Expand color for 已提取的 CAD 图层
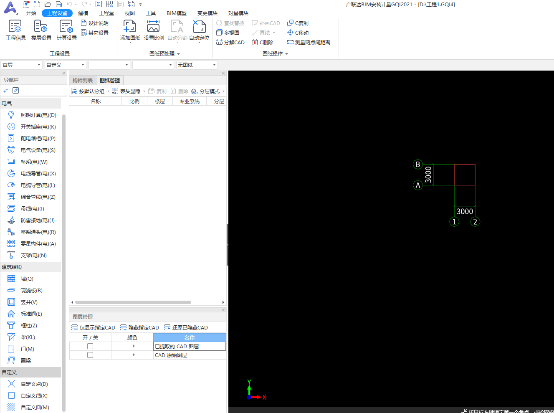This screenshot has width=554, height=413. pos(134,346)
